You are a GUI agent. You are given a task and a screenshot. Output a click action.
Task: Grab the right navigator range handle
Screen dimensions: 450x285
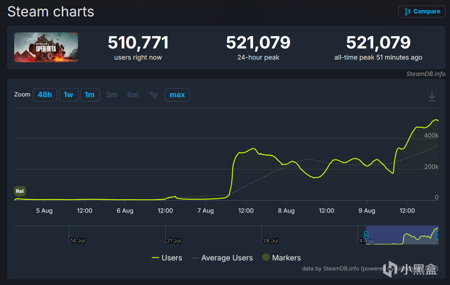tap(437, 235)
